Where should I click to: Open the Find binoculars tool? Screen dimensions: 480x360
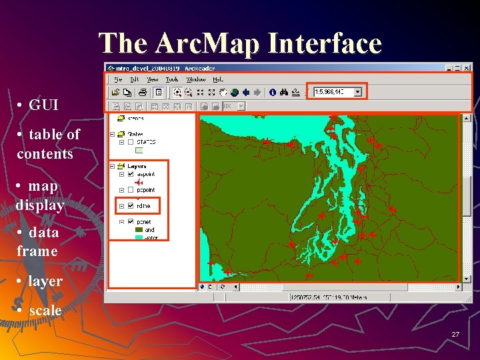point(284,92)
